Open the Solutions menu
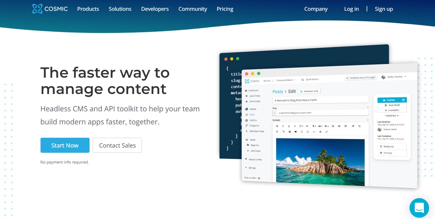435x219 pixels. 120,9
